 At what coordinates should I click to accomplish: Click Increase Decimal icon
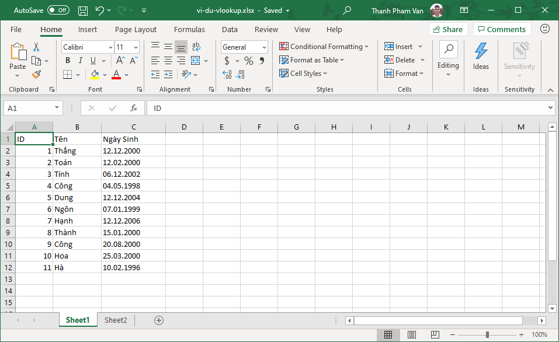pyautogui.click(x=227, y=75)
